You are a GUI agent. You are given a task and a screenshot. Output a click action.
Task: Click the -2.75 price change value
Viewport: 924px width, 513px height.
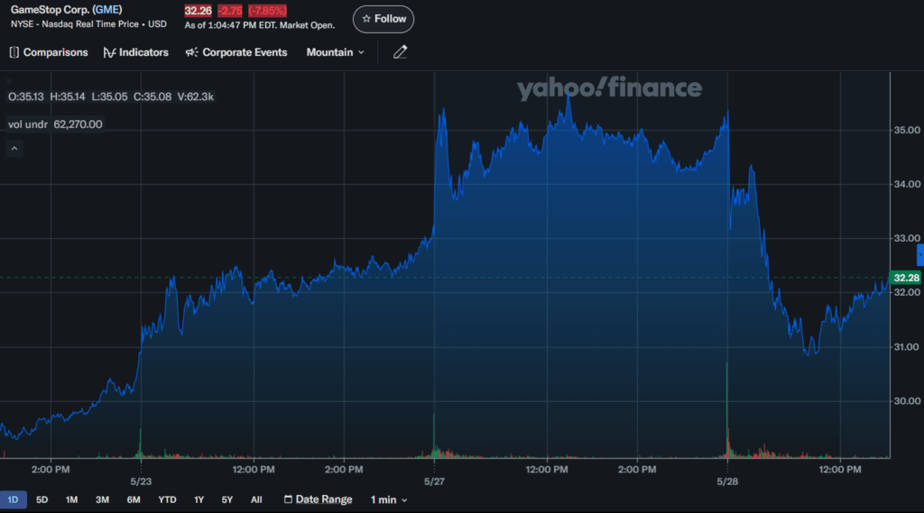point(230,11)
